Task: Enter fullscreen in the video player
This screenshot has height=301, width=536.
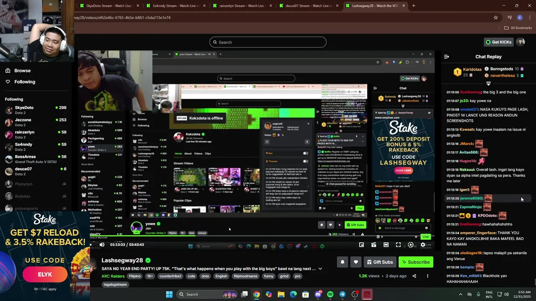Action: (x=398, y=245)
